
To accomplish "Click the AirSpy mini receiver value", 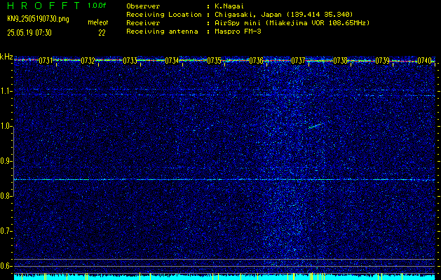I will 291,23.
